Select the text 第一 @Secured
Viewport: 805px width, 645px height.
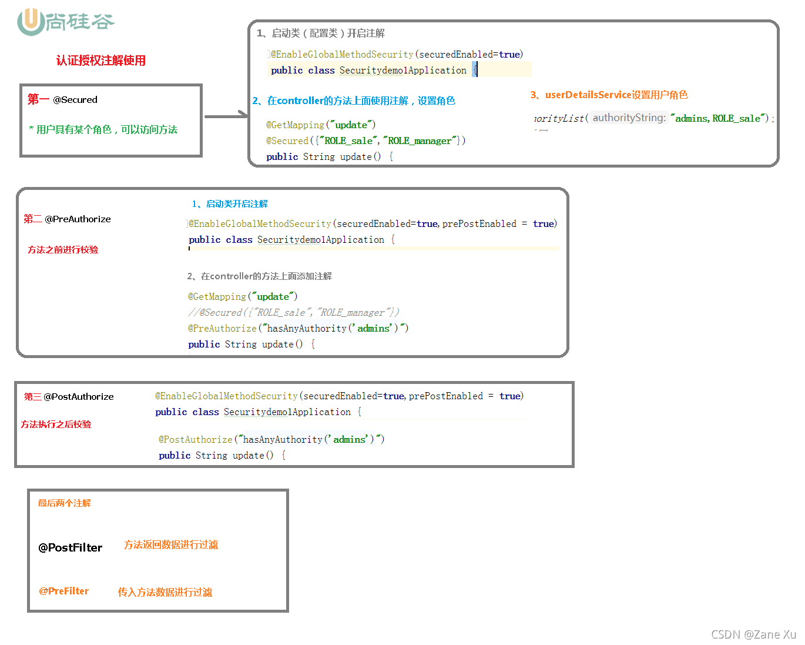(62, 99)
